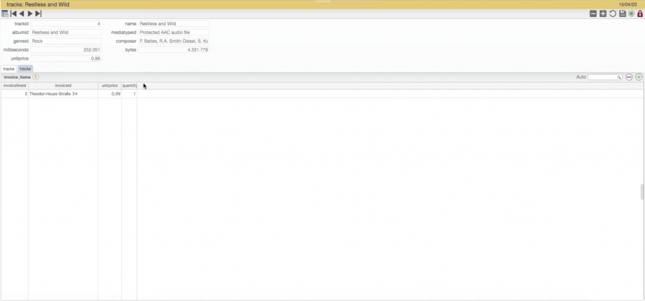Select the blue-highlighted tracks tab
645x301 pixels.
click(25, 69)
